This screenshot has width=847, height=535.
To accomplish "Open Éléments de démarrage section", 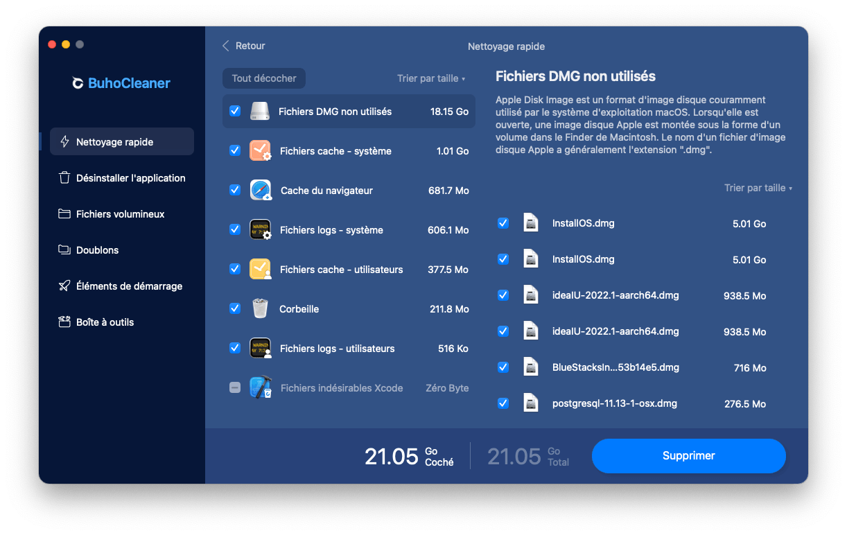I will click(122, 286).
